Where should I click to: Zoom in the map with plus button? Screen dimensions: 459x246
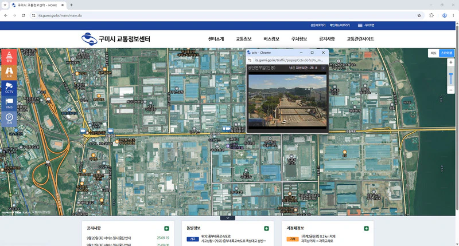click(451, 62)
